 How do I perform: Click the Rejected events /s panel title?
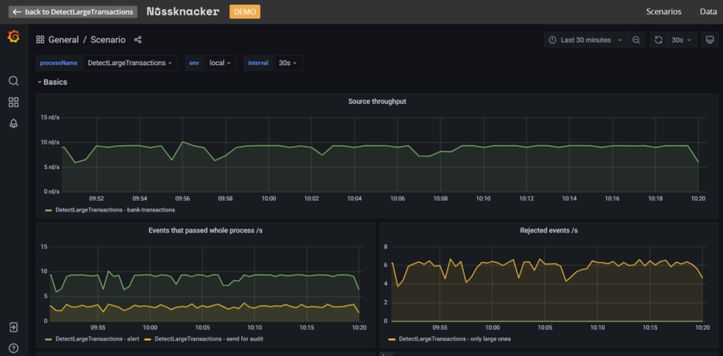coord(549,230)
